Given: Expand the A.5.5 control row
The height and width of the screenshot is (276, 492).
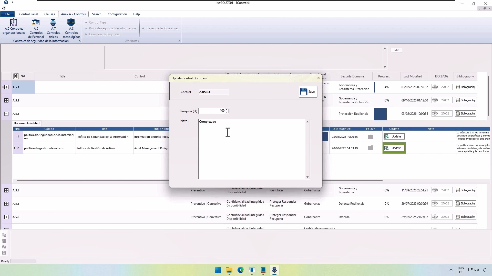Looking at the screenshot, I should pyautogui.click(x=6, y=204).
